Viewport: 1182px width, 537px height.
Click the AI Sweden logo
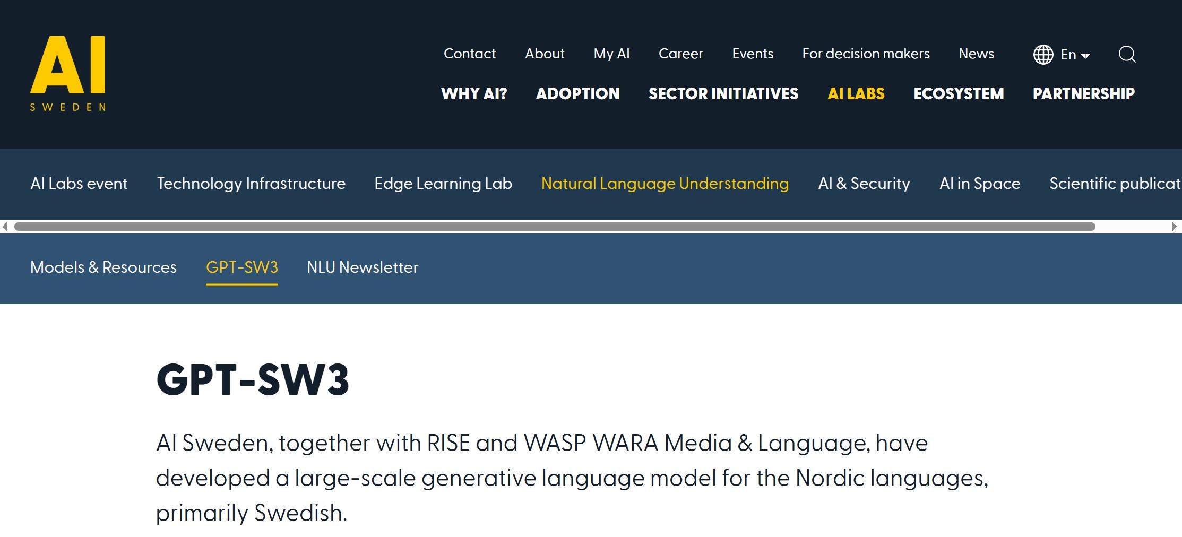tap(68, 73)
